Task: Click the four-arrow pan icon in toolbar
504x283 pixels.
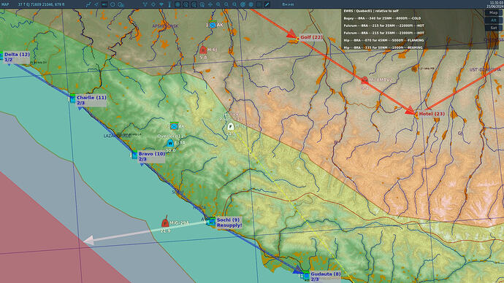Action: click(210, 4)
